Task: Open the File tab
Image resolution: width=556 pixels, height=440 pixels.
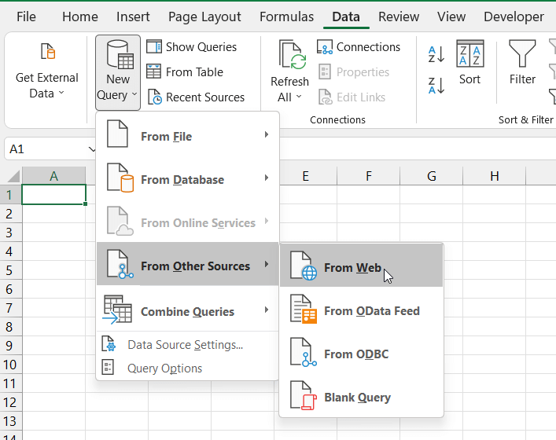Action: click(26, 16)
